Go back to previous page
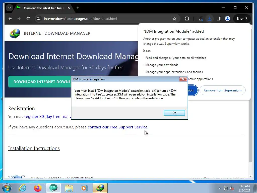 tap(10, 19)
